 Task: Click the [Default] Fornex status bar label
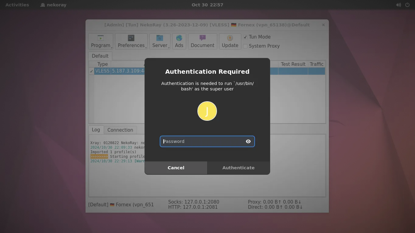121,205
